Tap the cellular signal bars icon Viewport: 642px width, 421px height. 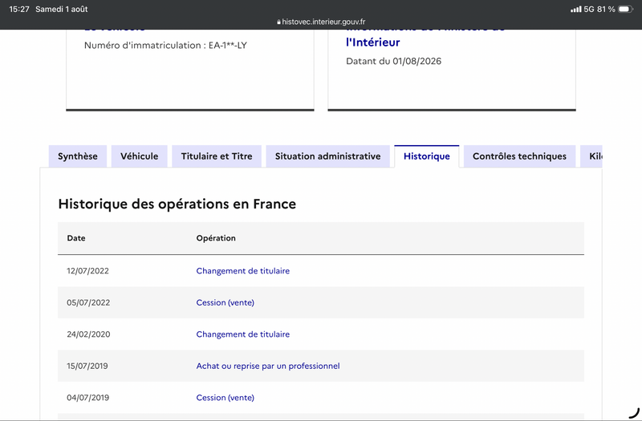tap(576, 9)
